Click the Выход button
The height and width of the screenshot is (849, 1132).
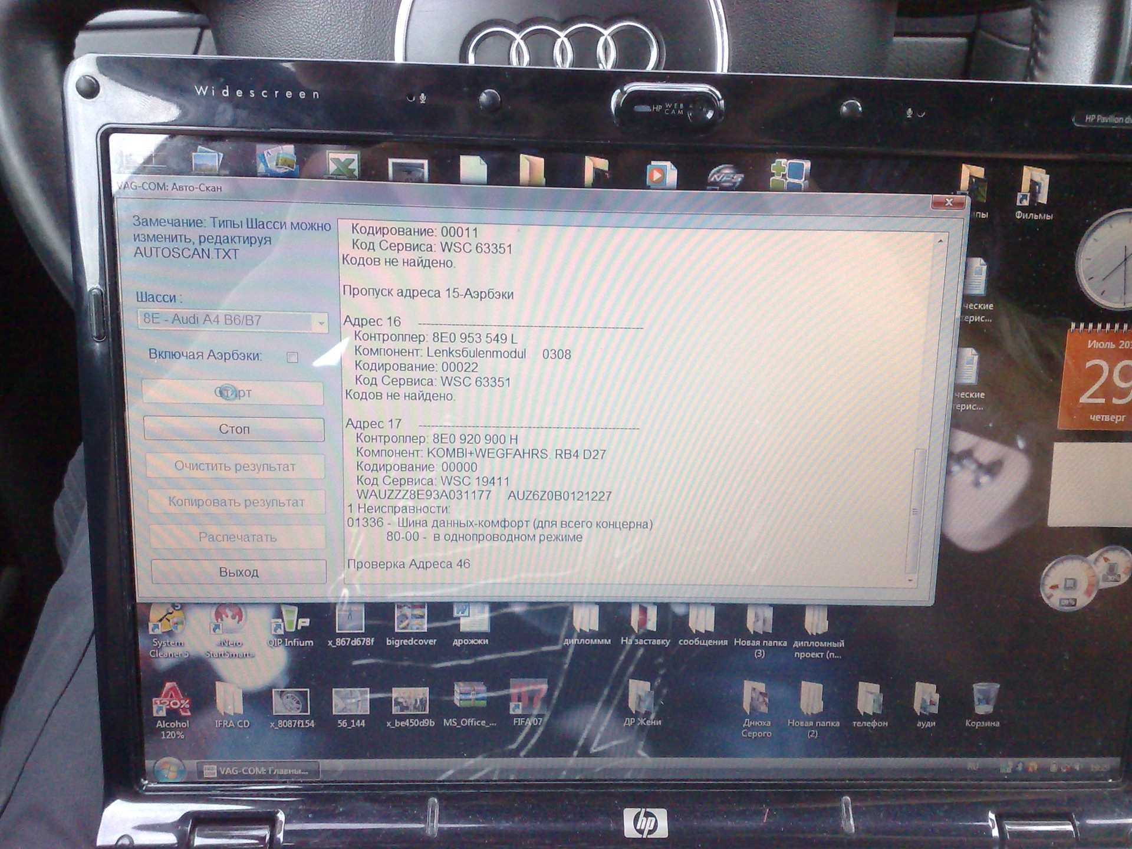(x=238, y=572)
